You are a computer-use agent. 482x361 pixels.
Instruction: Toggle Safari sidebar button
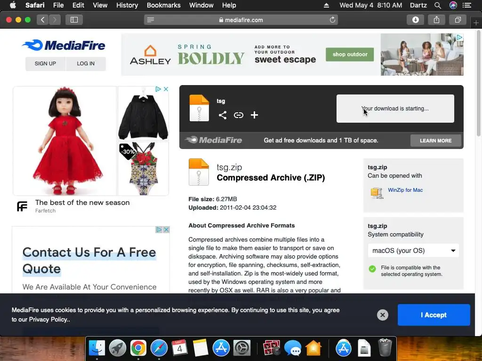coord(74,20)
